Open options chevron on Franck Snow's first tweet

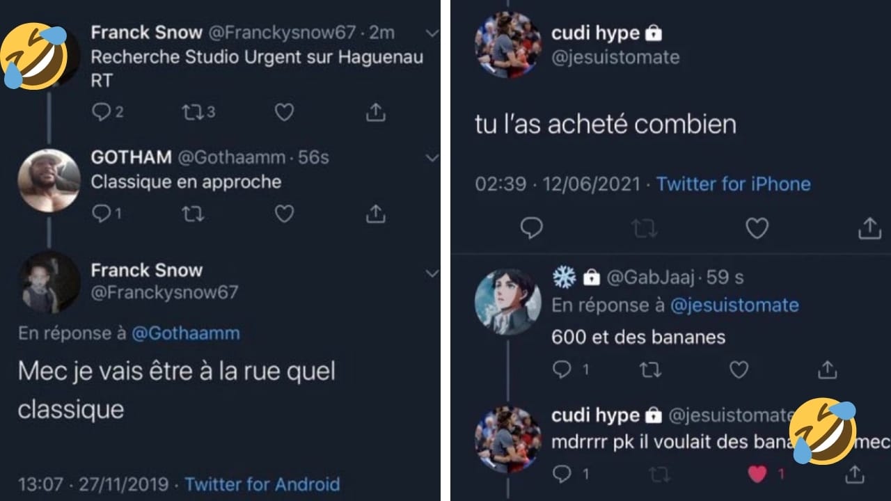pos(432,33)
